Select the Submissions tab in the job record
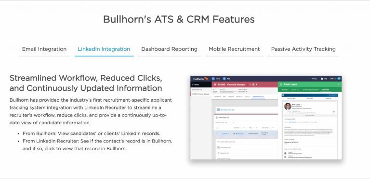Viewport: 370px width, 179px height. [x=258, y=96]
